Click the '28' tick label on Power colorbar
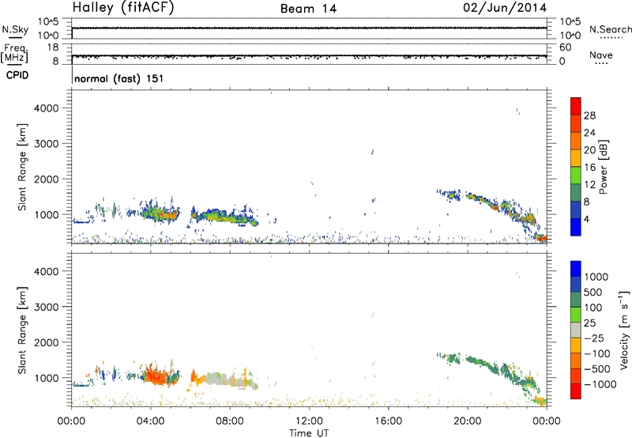 click(589, 115)
